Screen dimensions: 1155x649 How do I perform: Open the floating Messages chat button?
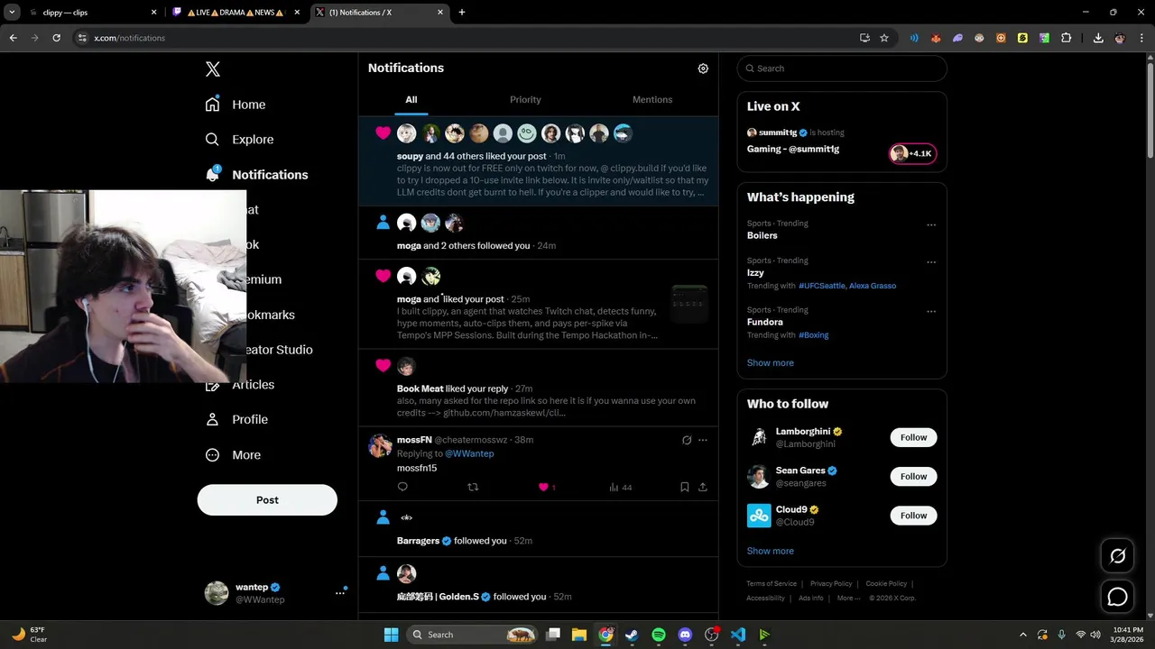1118,597
